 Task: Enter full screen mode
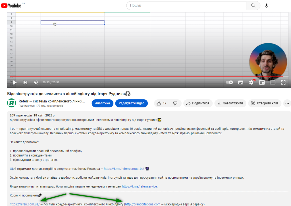(283, 82)
